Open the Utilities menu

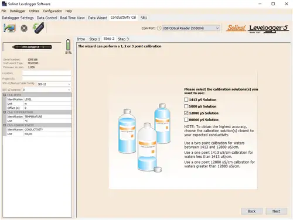pyautogui.click(x=34, y=11)
